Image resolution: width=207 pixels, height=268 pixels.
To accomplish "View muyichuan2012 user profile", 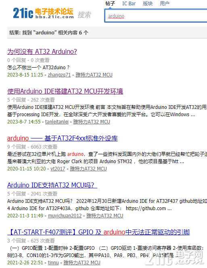I will (x=65, y=216).
